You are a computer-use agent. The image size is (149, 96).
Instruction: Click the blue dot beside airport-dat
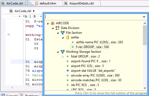pos(68,71)
